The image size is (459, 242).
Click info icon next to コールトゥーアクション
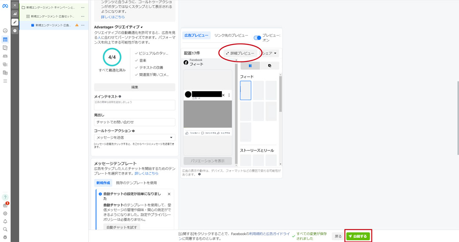click(133, 131)
